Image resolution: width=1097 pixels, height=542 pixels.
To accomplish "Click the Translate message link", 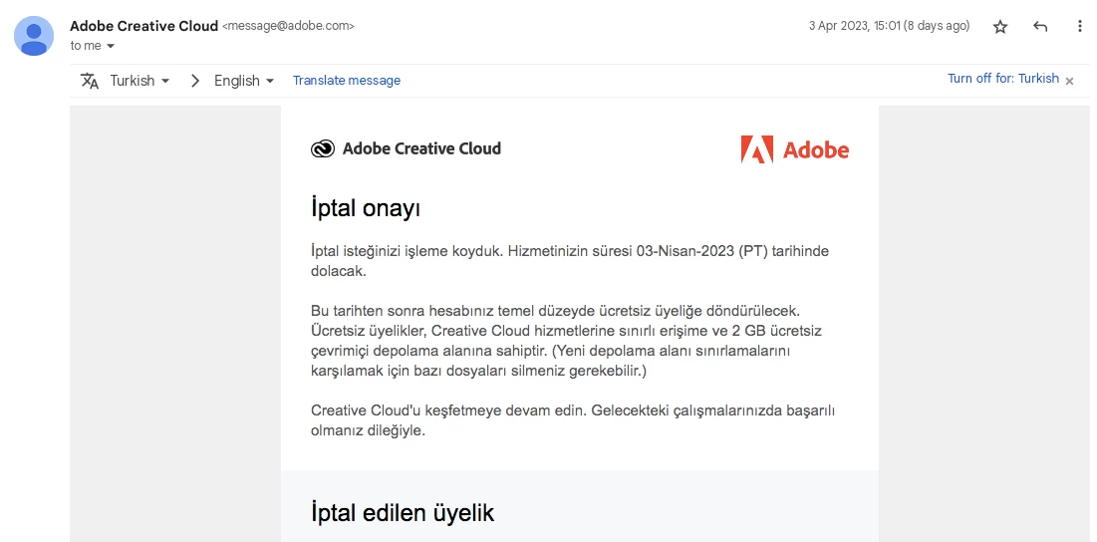I will pos(347,81).
